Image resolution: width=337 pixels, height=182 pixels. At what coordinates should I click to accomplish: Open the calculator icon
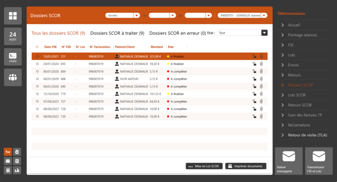pyautogui.click(x=8, y=170)
